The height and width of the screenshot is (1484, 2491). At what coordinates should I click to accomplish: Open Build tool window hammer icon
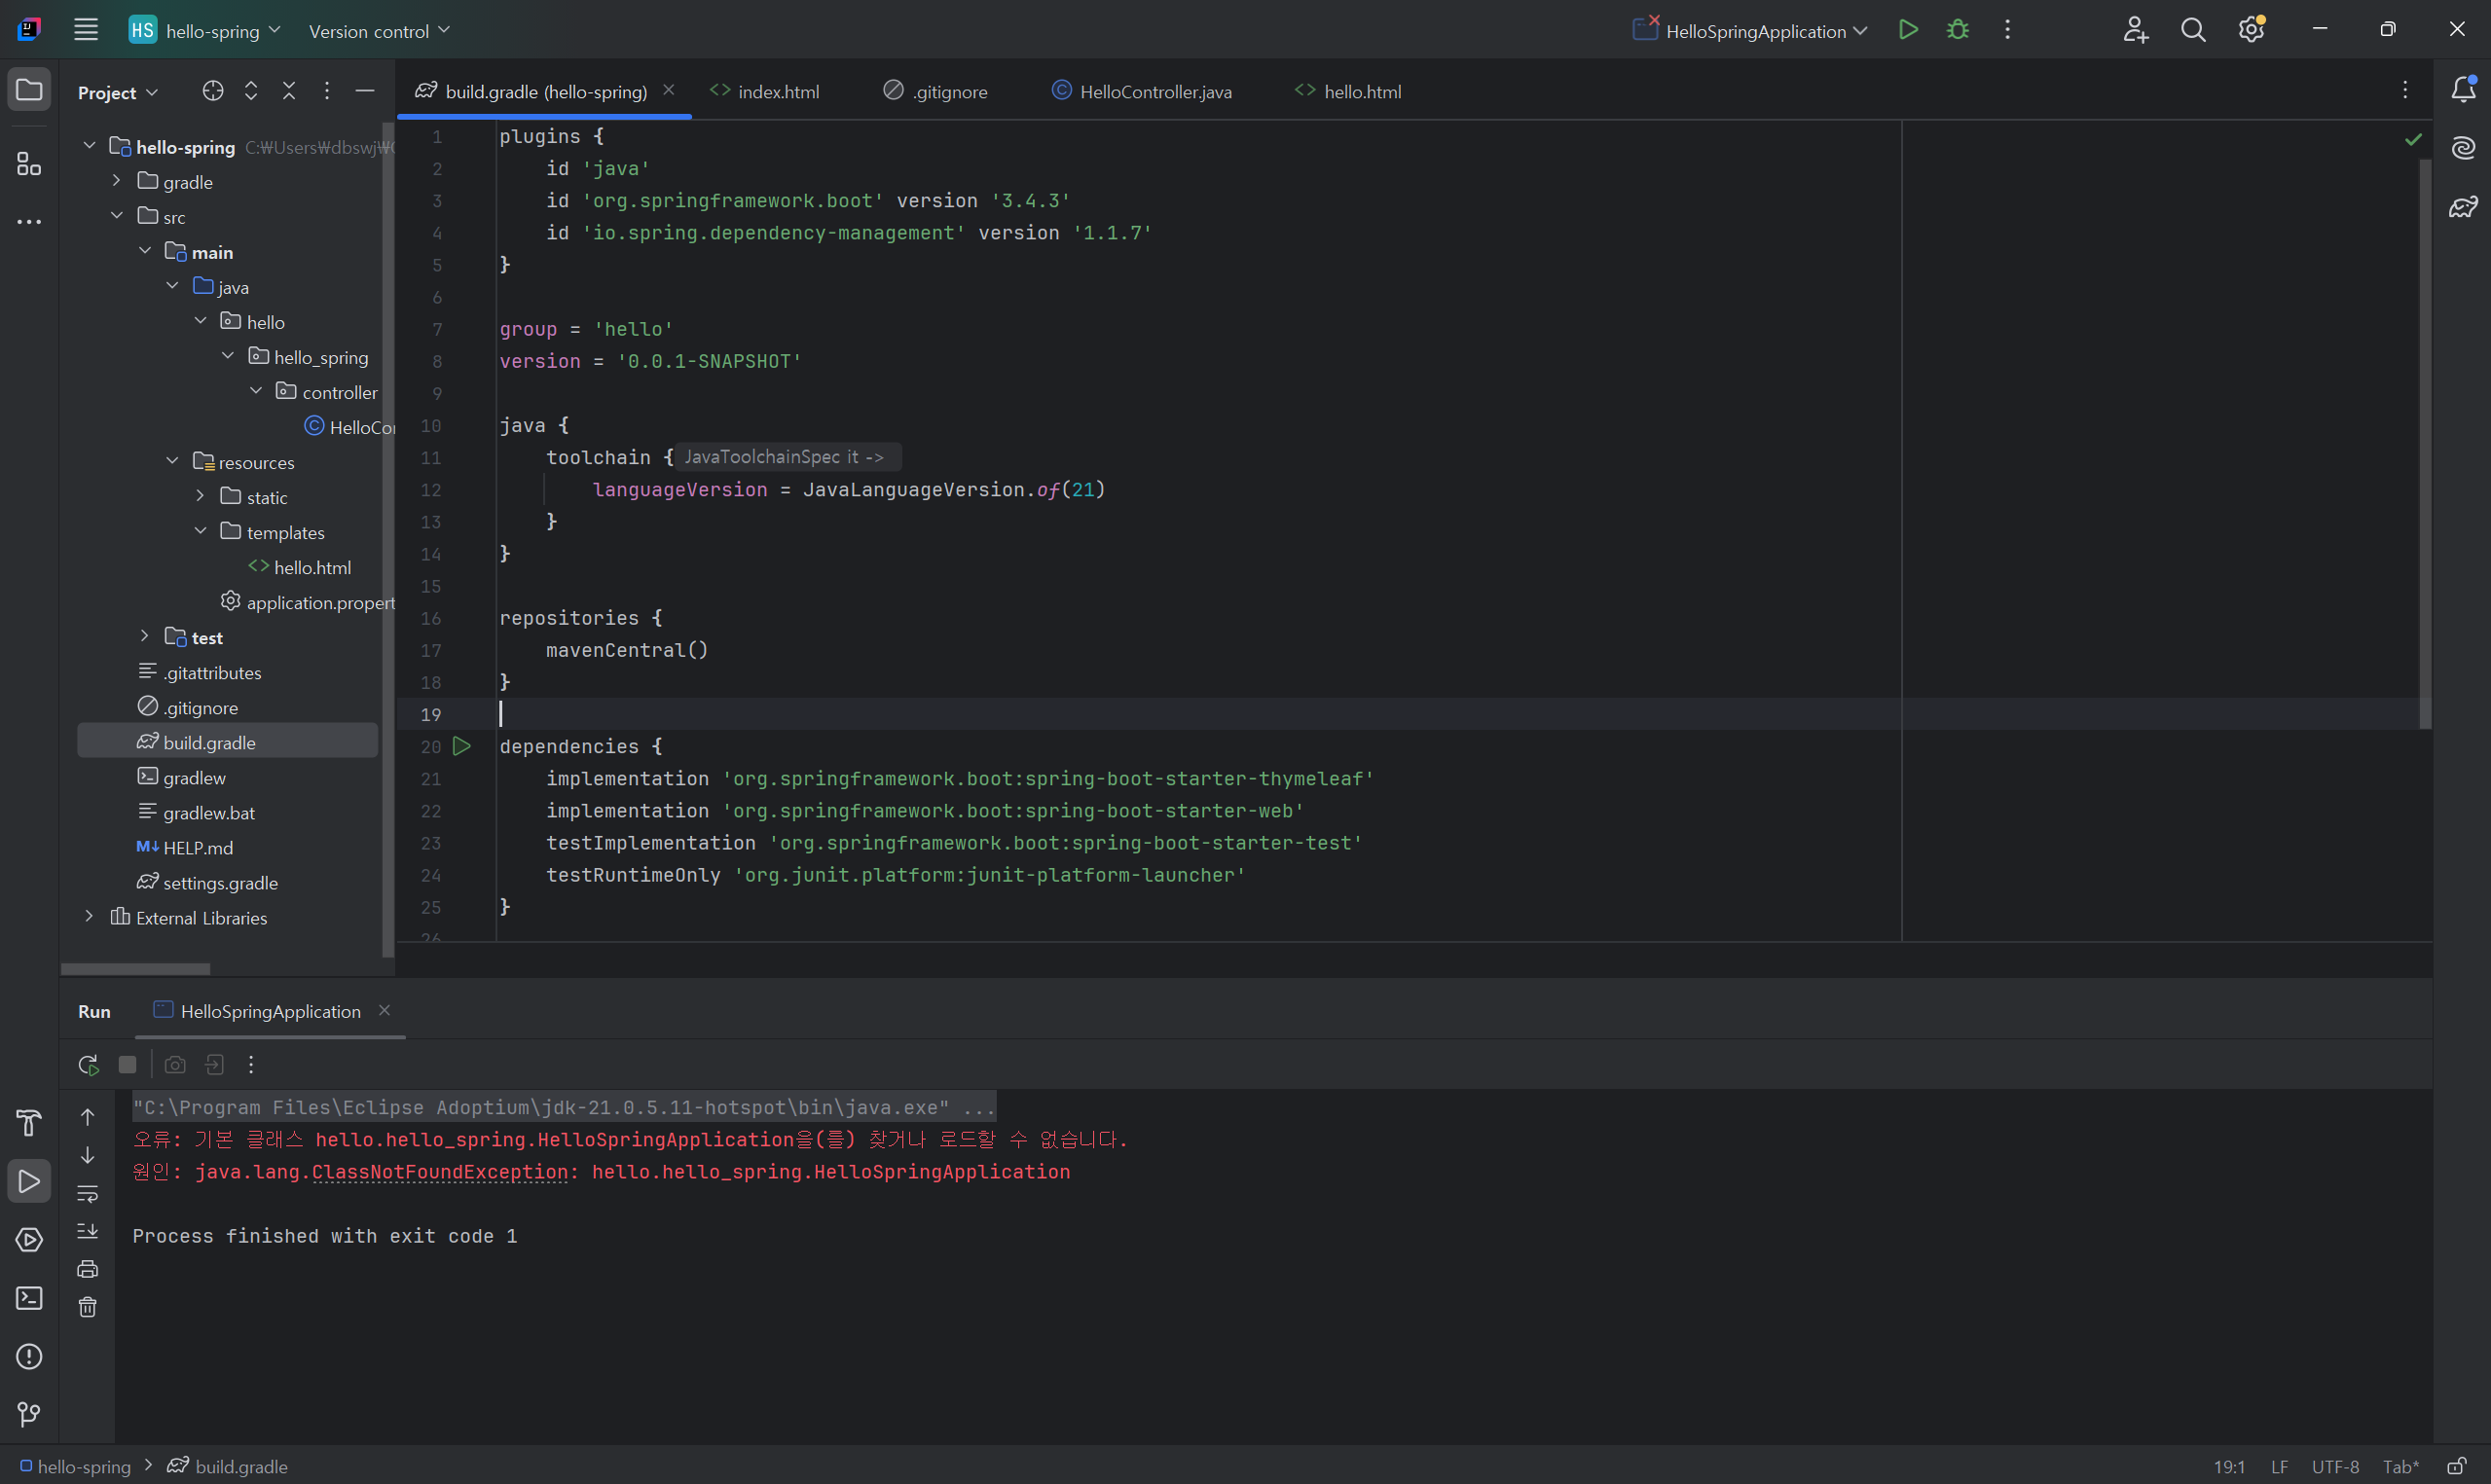pos(29,1123)
